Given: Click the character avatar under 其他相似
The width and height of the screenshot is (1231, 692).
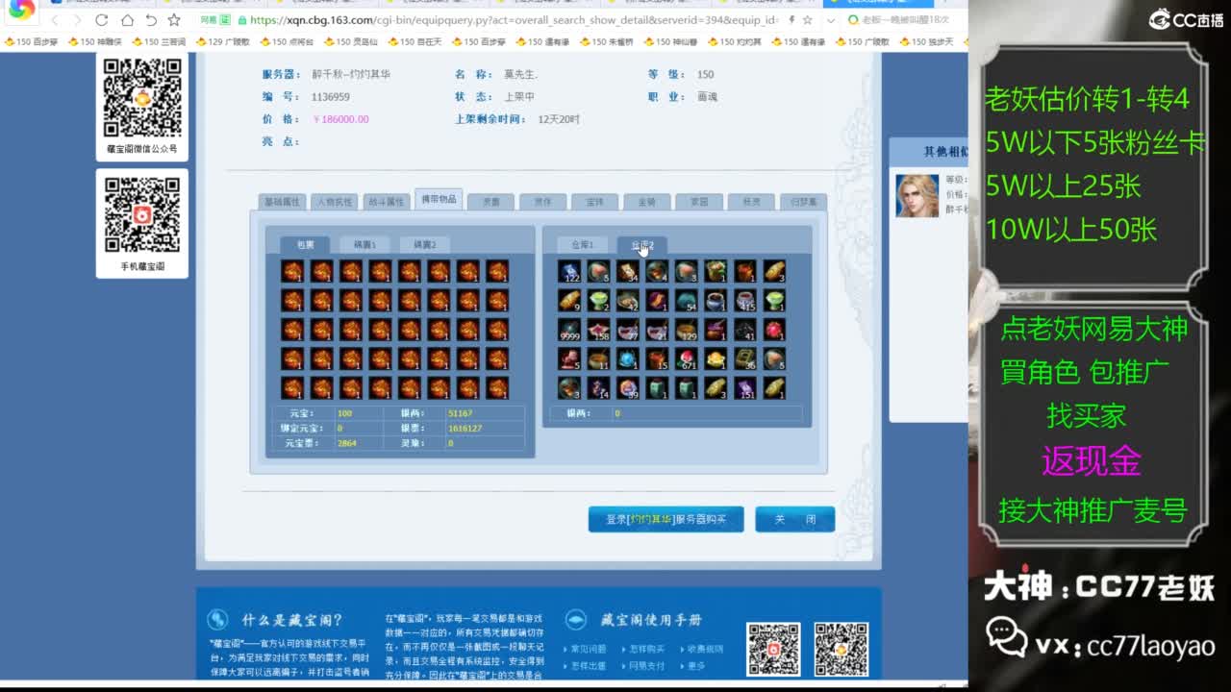Looking at the screenshot, I should coord(917,195).
